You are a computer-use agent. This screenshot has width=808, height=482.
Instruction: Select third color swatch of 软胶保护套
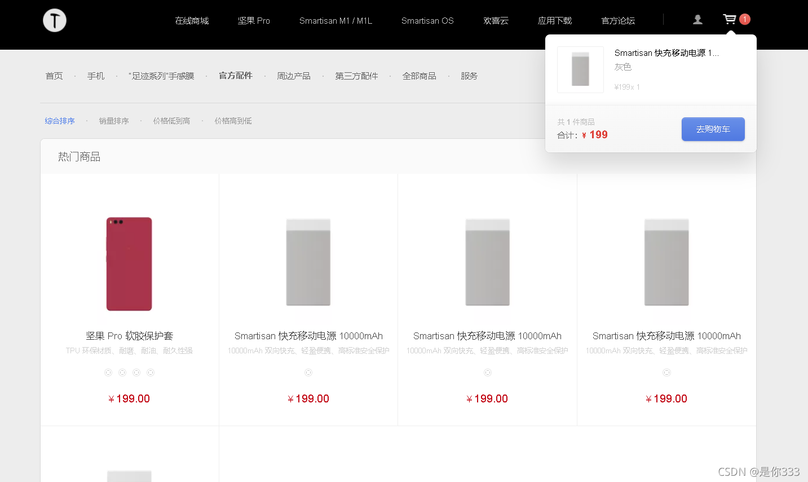tap(136, 373)
